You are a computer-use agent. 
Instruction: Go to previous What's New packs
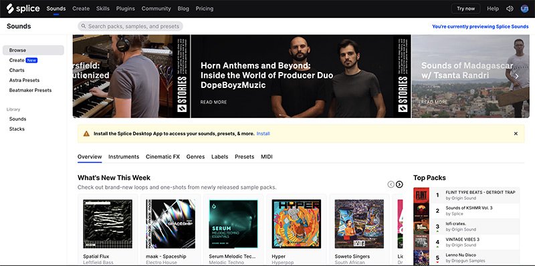tap(391, 185)
